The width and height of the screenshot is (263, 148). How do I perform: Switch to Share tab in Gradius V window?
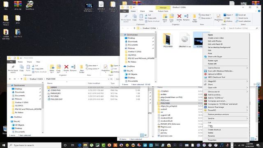[x=143, y=11]
